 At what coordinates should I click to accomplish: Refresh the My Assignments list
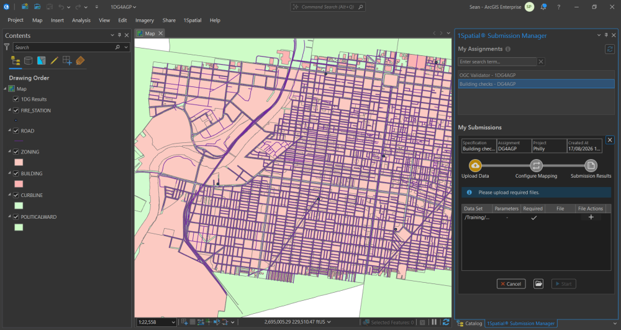pos(610,49)
